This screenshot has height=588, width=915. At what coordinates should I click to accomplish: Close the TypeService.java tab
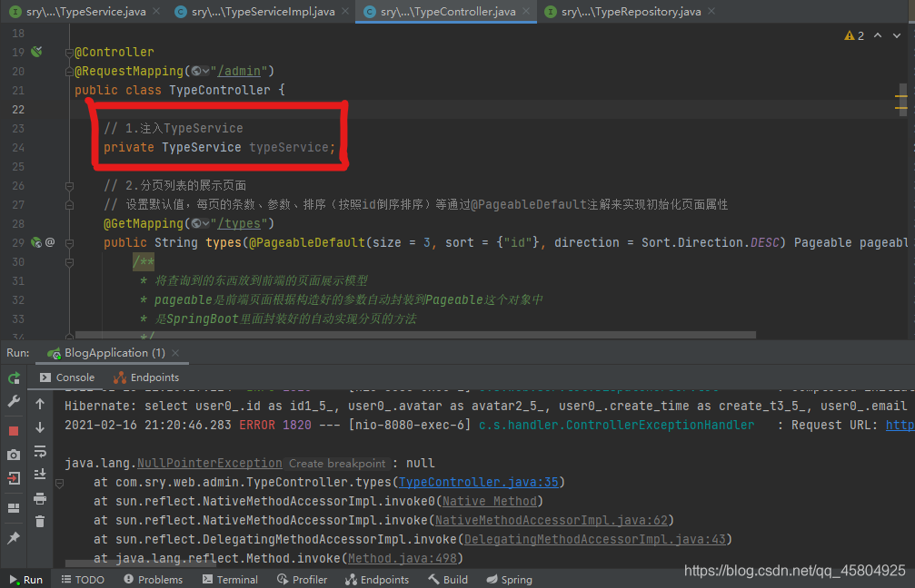click(x=156, y=11)
